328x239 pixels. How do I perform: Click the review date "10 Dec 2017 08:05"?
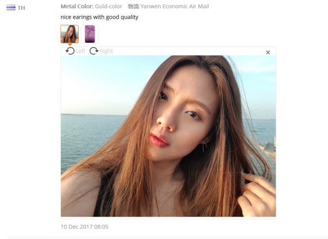pos(85,226)
